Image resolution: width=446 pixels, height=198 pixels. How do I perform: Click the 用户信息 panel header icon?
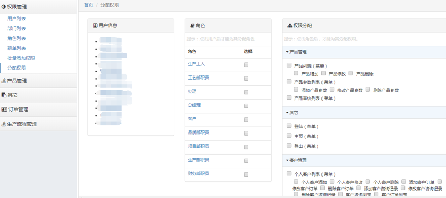(x=95, y=26)
